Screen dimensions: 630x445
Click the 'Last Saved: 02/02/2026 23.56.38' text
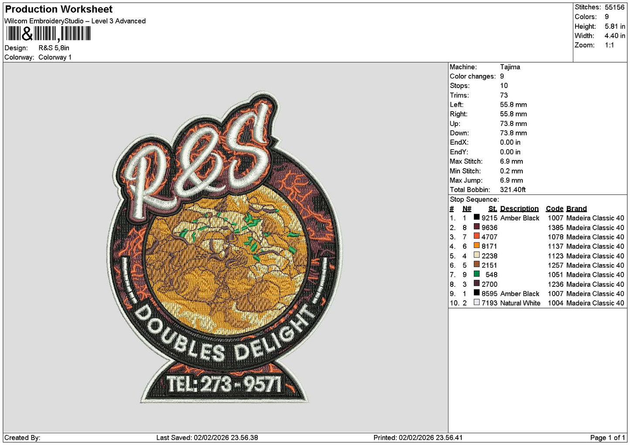(x=207, y=438)
